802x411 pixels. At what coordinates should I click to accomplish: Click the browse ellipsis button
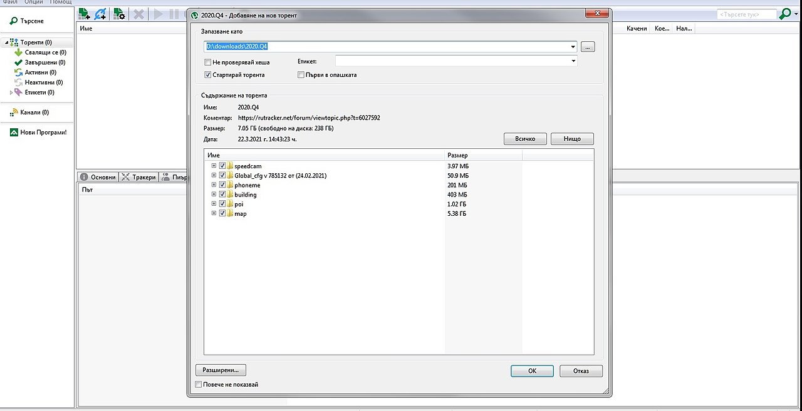(588, 47)
